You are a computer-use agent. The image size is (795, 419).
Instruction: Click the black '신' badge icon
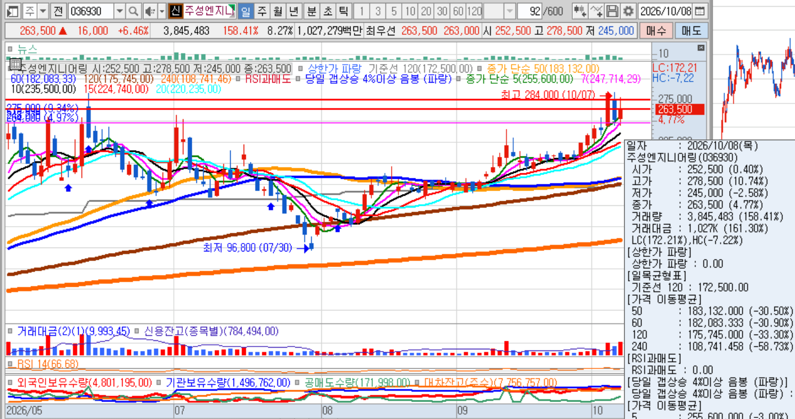(176, 11)
